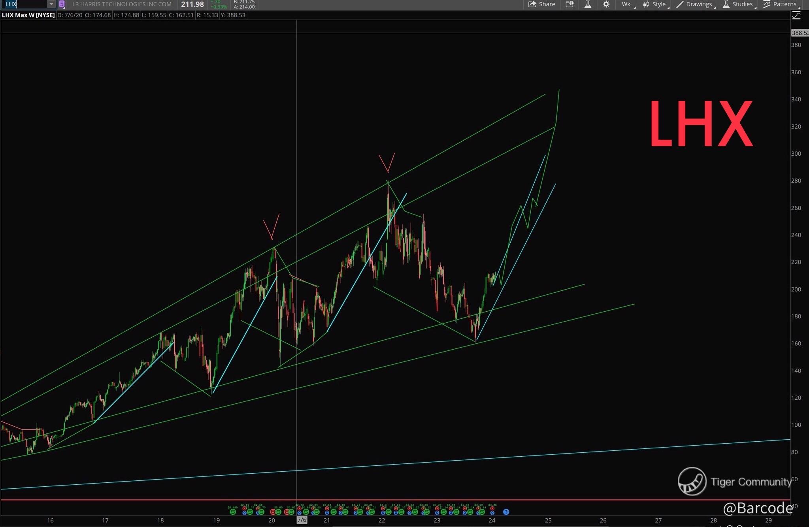Click the flask icon beside the gear
Screen dimensions: 809x527
tap(588, 4)
